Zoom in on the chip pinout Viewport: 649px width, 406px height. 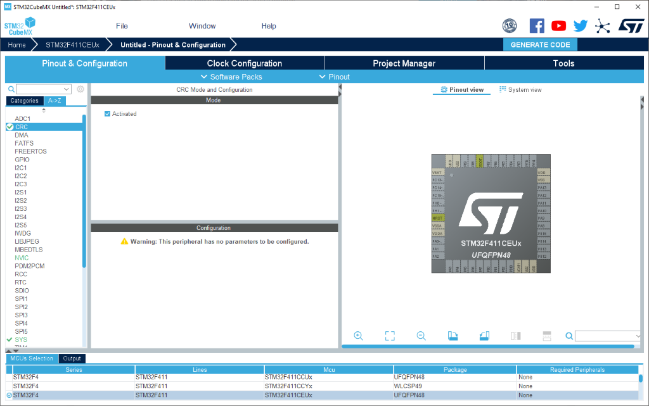[x=359, y=336]
